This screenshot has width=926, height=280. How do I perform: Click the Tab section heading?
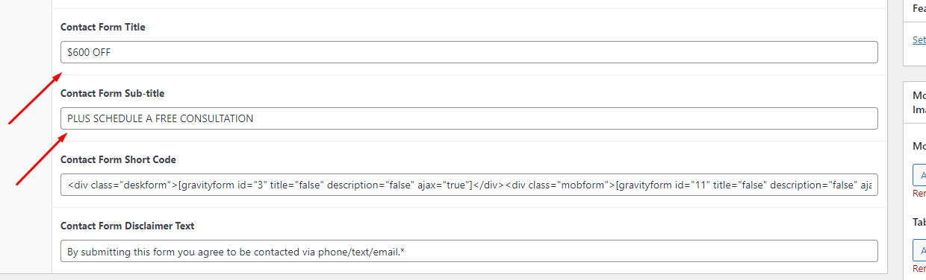pyautogui.click(x=919, y=222)
